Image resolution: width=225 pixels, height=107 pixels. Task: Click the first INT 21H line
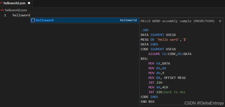click(155, 83)
